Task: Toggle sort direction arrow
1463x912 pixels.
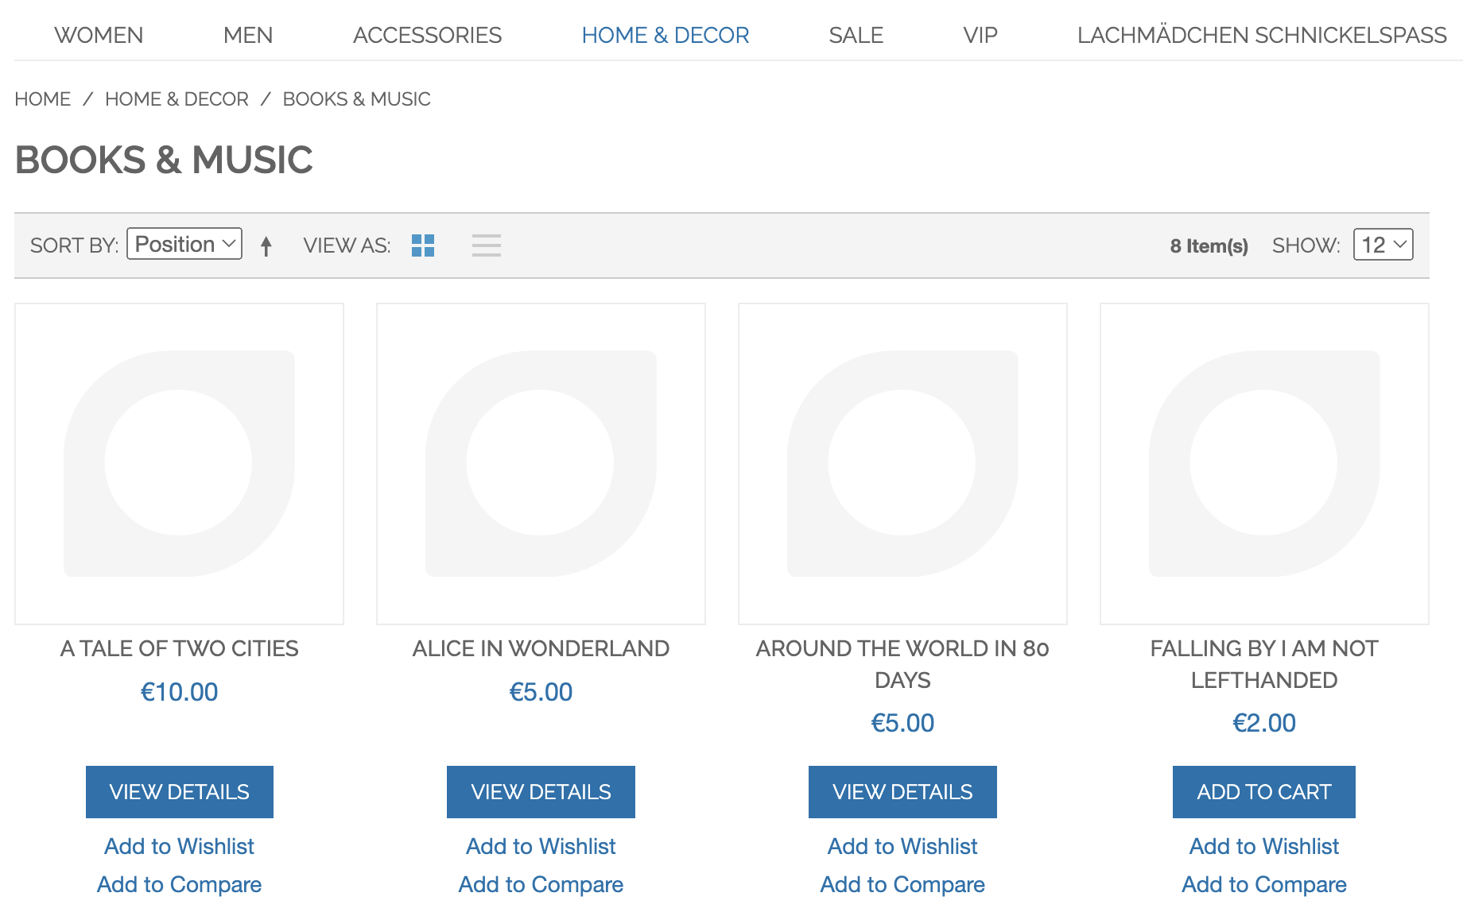Action: (266, 246)
